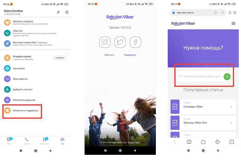This screenshot has width=241, height=160.
Task: Click the Словарь Viber document icon
Action: [x=175, y=106]
